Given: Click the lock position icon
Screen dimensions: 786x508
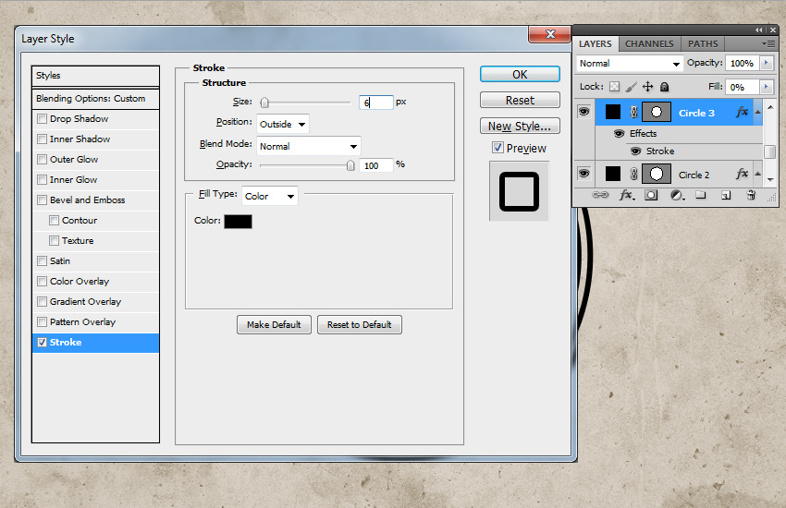Looking at the screenshot, I should (x=647, y=87).
